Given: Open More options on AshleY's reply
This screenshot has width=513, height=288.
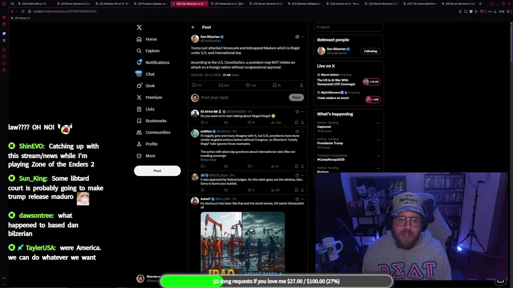Looking at the screenshot, I should pyautogui.click(x=302, y=199).
